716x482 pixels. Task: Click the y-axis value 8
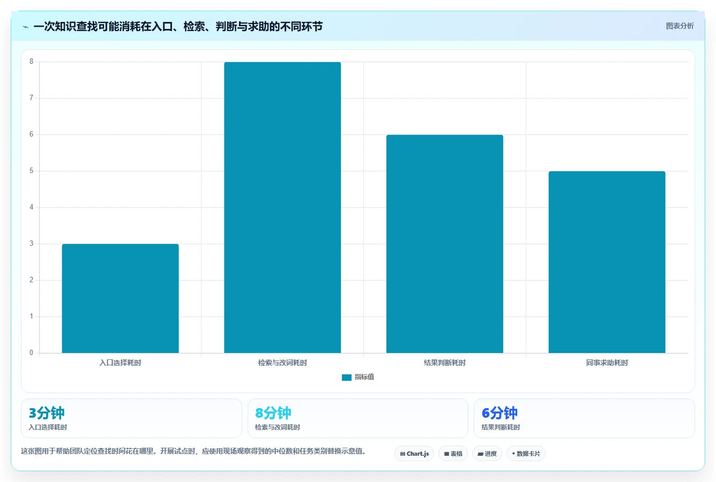[32, 62]
